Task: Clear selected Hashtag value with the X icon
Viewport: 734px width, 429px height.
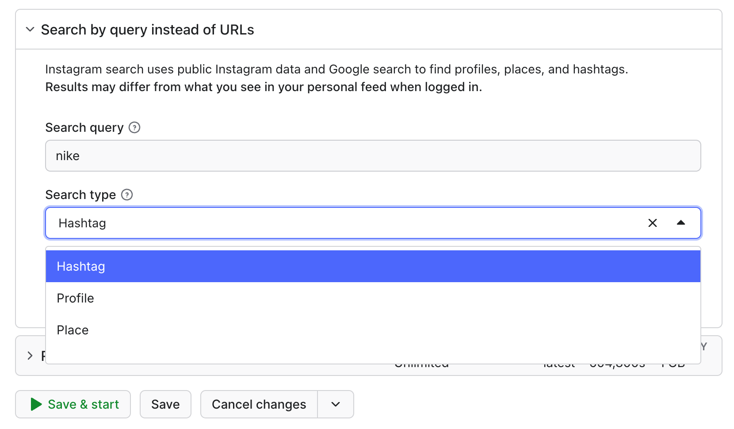Action: pyautogui.click(x=653, y=223)
